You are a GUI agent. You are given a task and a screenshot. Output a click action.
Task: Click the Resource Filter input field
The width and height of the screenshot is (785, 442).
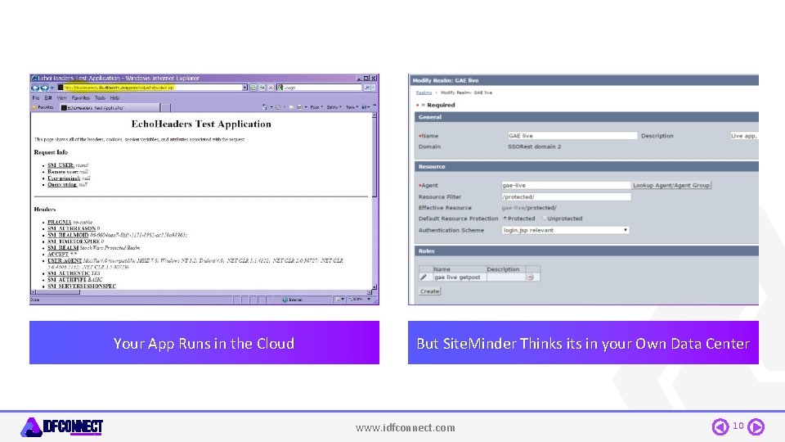coord(565,197)
